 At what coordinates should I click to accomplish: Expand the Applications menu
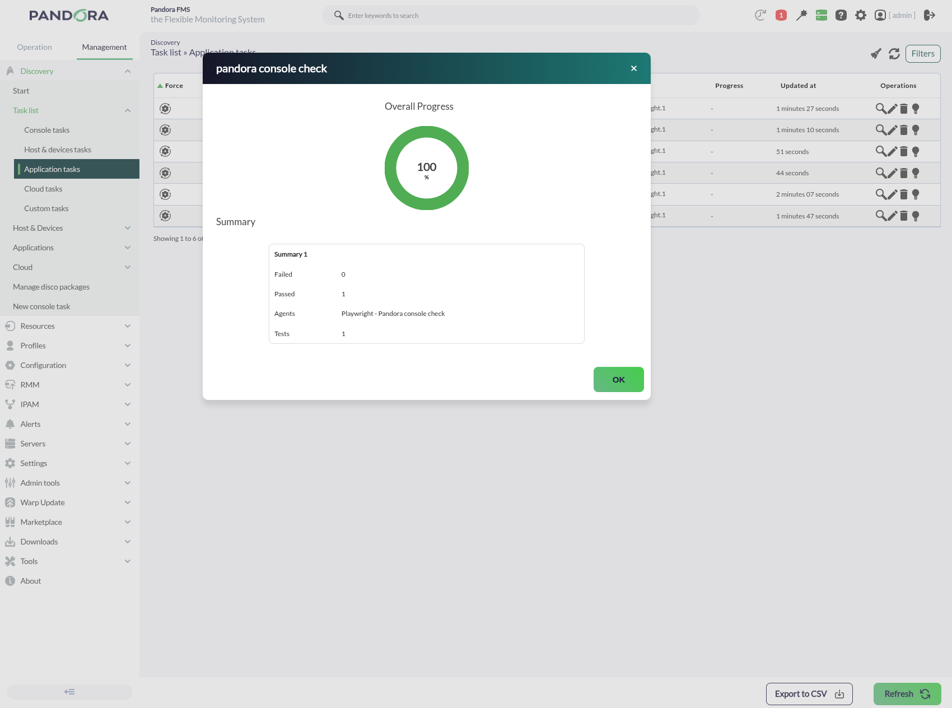coord(128,248)
